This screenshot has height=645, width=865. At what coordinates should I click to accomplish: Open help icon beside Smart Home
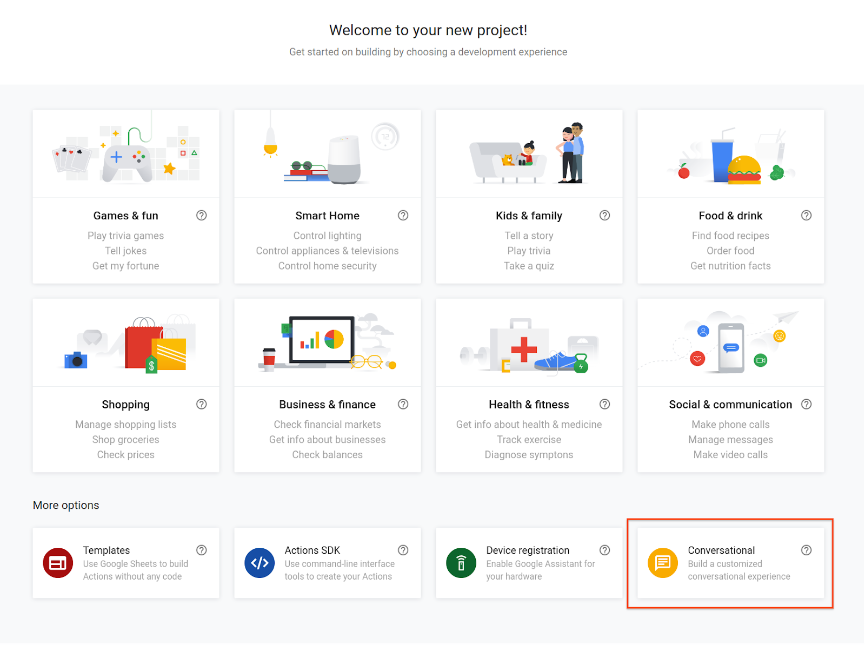pyautogui.click(x=403, y=216)
